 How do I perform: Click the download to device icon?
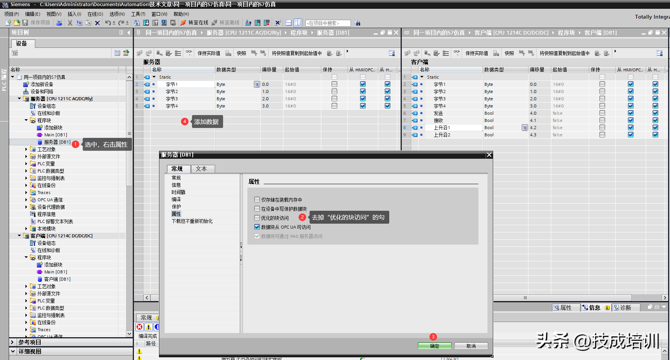tap(146, 23)
